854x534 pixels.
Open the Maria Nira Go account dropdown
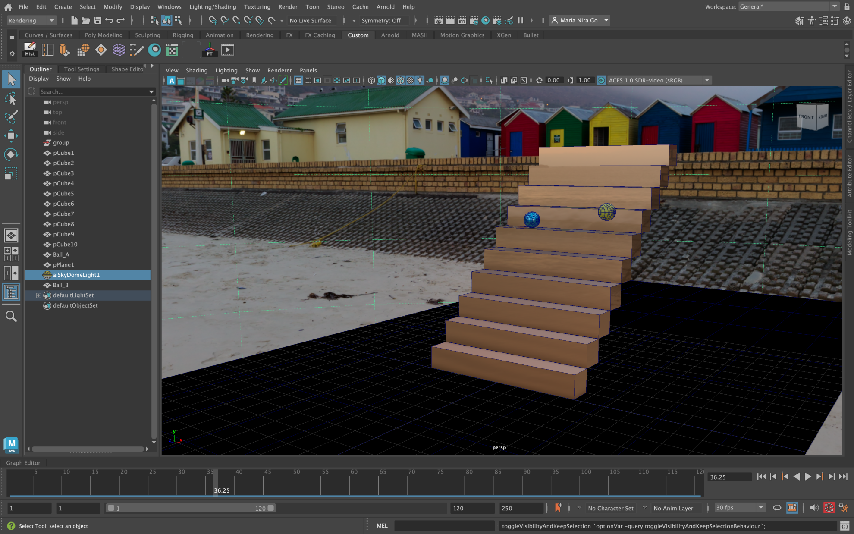(x=580, y=20)
